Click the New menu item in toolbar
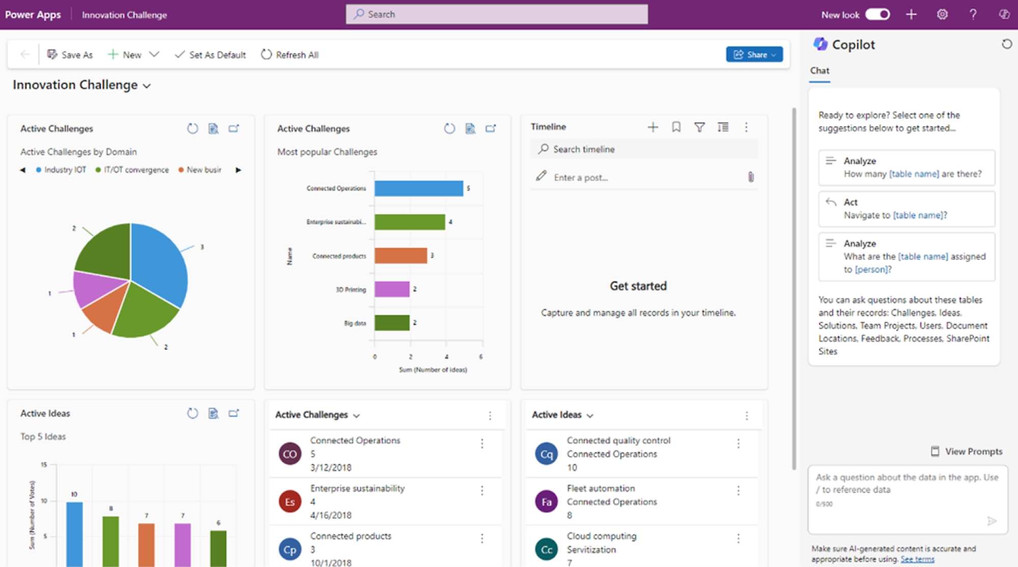 point(131,54)
